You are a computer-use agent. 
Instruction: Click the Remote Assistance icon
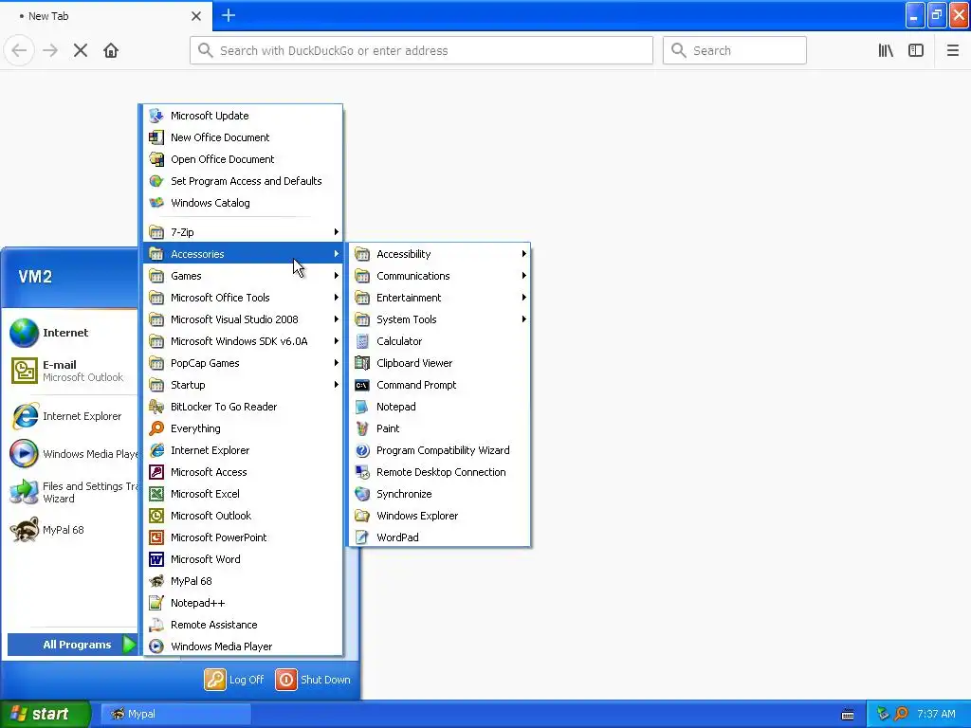pyautogui.click(x=156, y=625)
